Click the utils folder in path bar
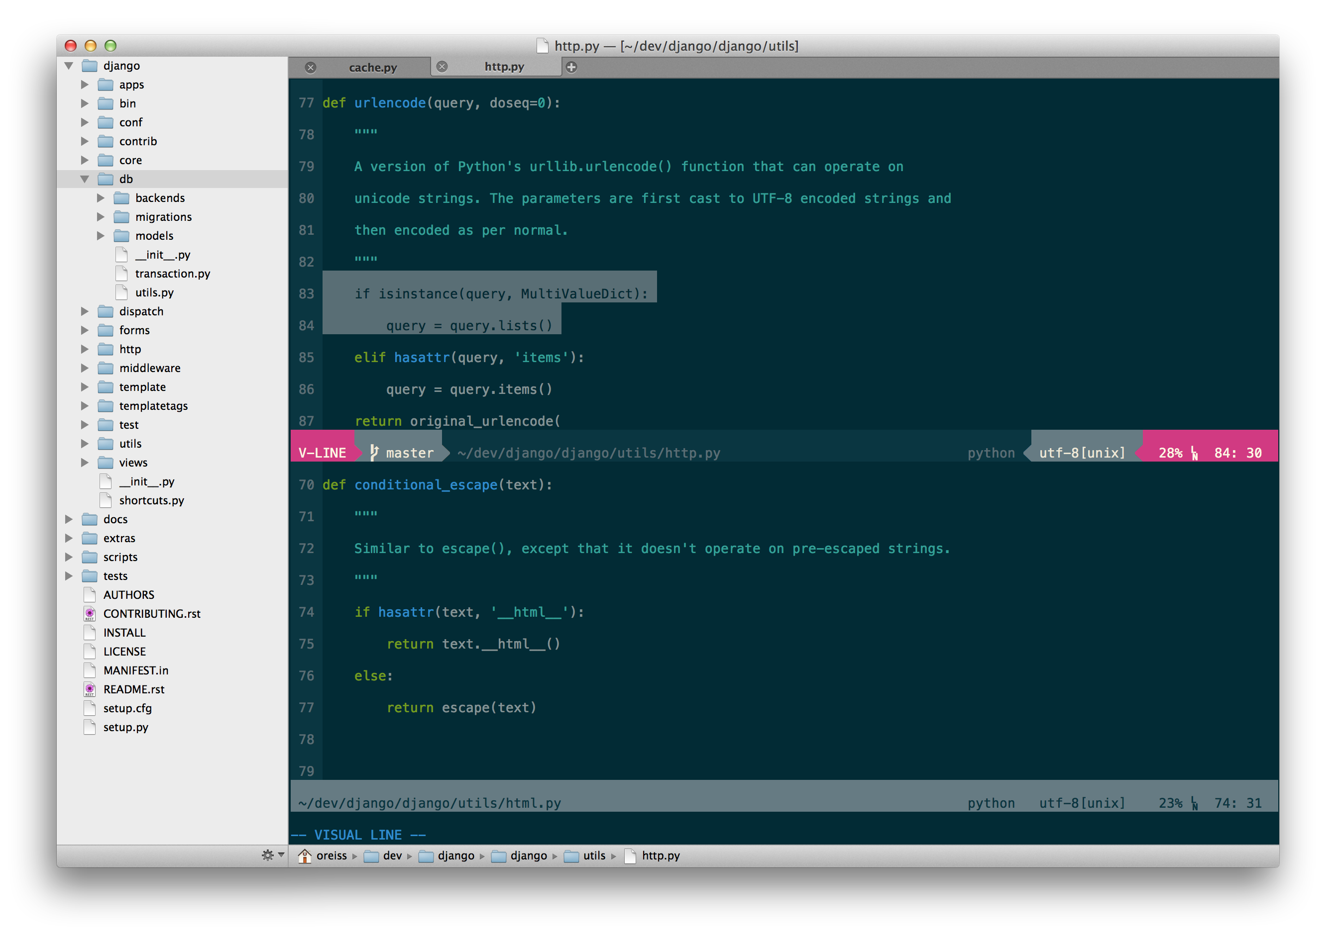This screenshot has width=1336, height=946. (x=585, y=855)
